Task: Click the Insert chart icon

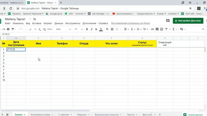Action: [x=162, y=29]
